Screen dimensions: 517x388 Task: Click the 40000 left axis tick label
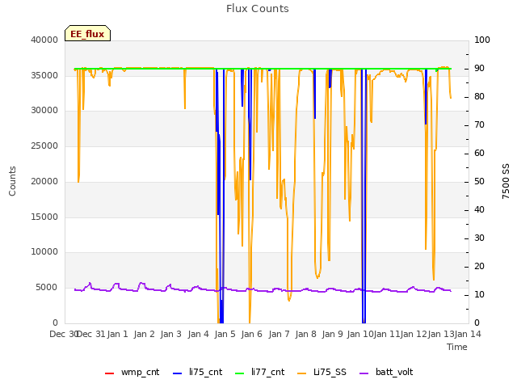pos(44,40)
